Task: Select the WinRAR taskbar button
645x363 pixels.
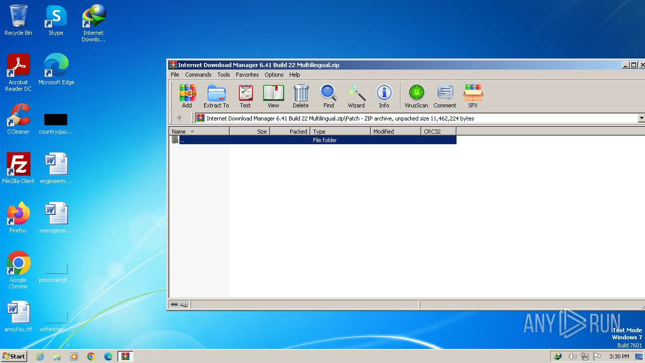Action: pyautogui.click(x=125, y=356)
